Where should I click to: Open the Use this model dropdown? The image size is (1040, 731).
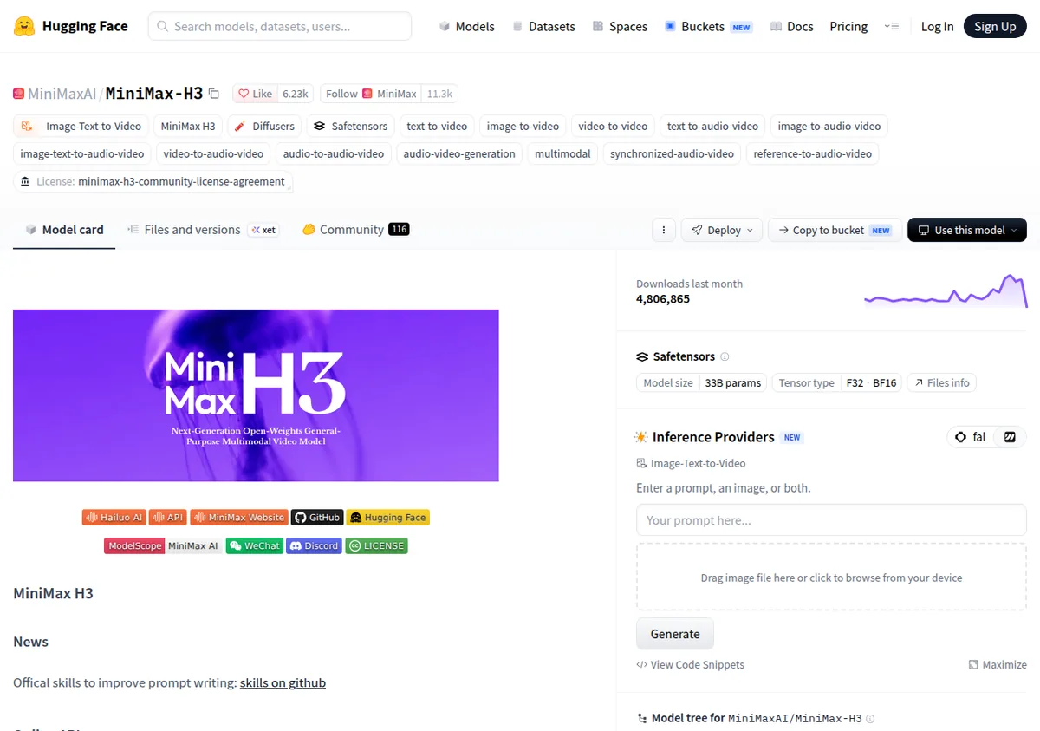(x=967, y=230)
